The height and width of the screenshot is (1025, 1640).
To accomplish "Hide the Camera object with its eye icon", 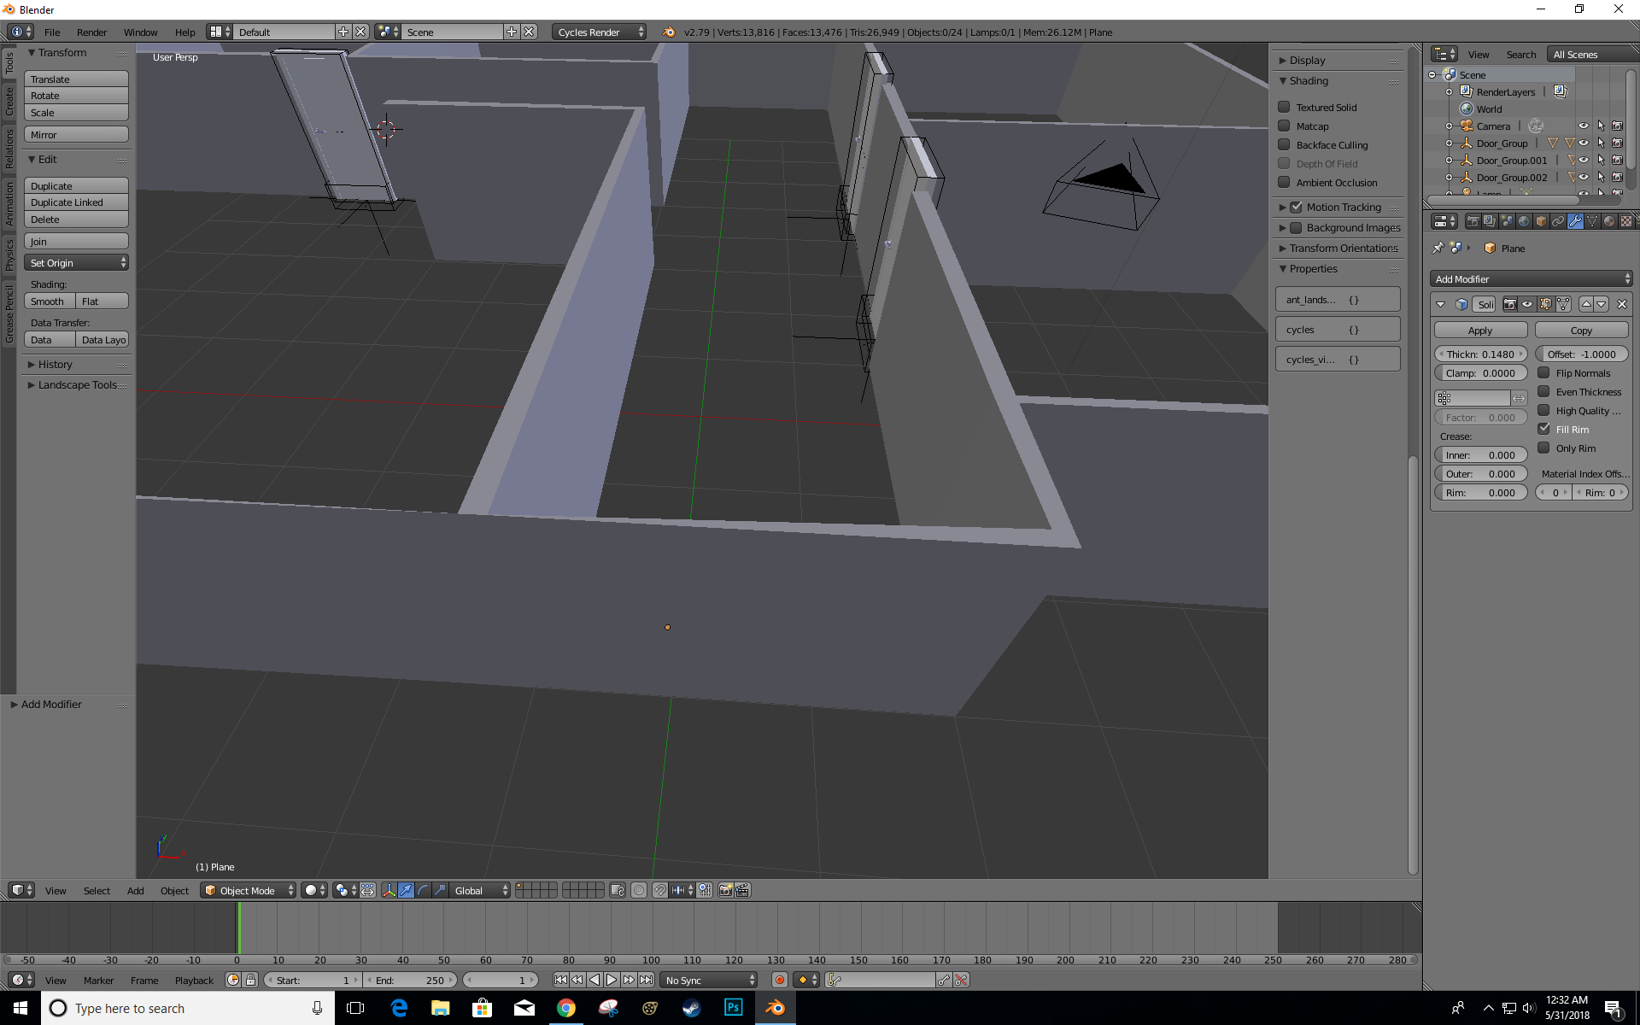I will [1583, 126].
